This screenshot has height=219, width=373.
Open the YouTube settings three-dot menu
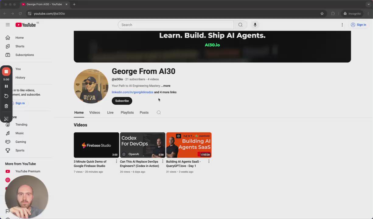(x=342, y=25)
